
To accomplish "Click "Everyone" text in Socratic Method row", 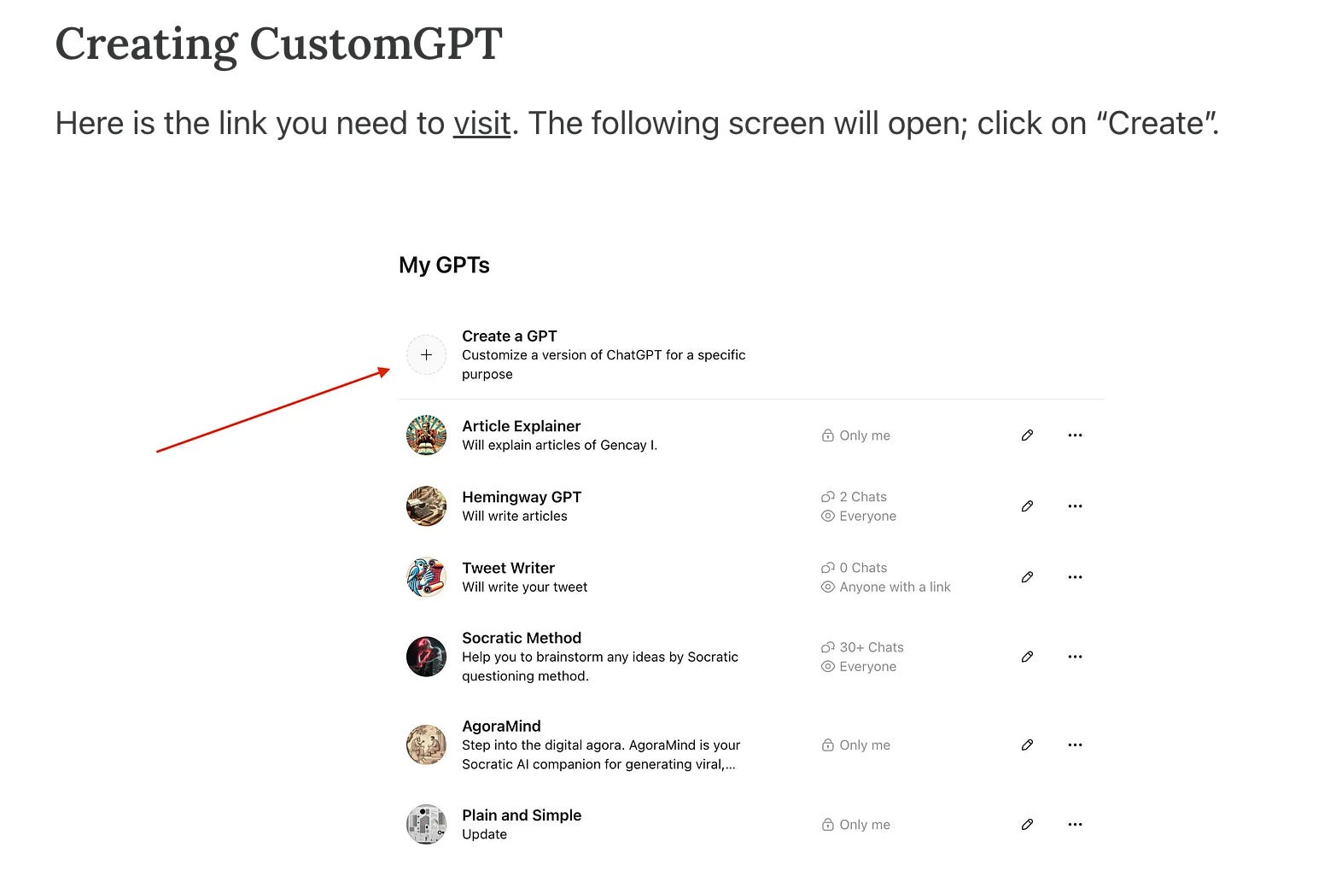I will [867, 666].
